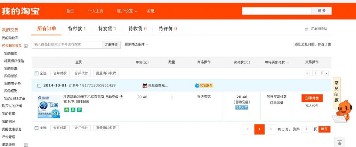Viewport: 356px width, 147px height.
Task: Open the 账户设置 dropdown menu
Action: click(x=127, y=11)
